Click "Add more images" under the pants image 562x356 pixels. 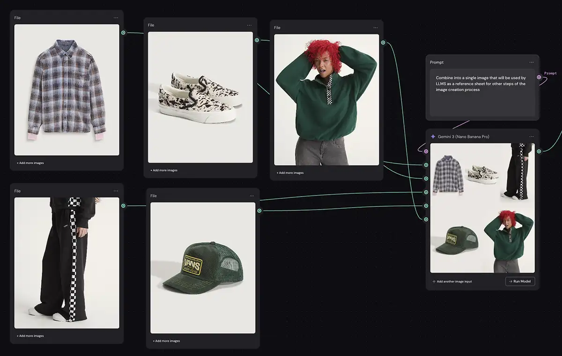30,336
